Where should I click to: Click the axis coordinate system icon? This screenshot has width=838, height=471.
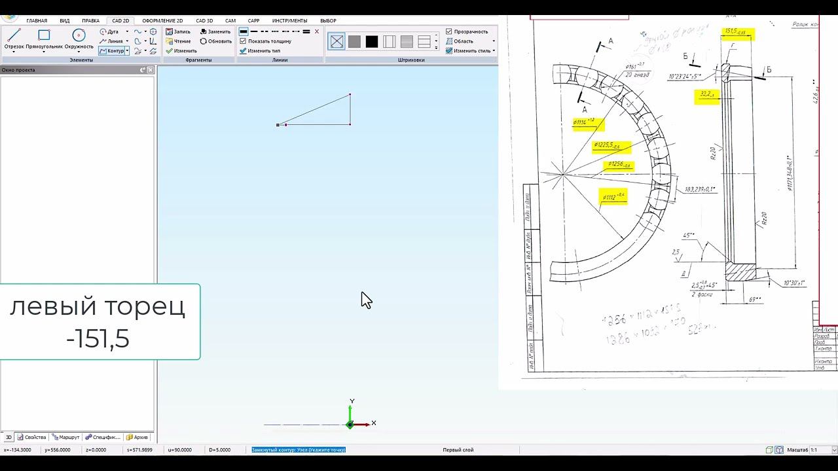tap(153, 41)
